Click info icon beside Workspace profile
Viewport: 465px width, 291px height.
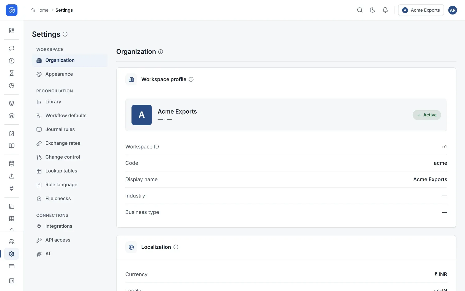click(191, 79)
